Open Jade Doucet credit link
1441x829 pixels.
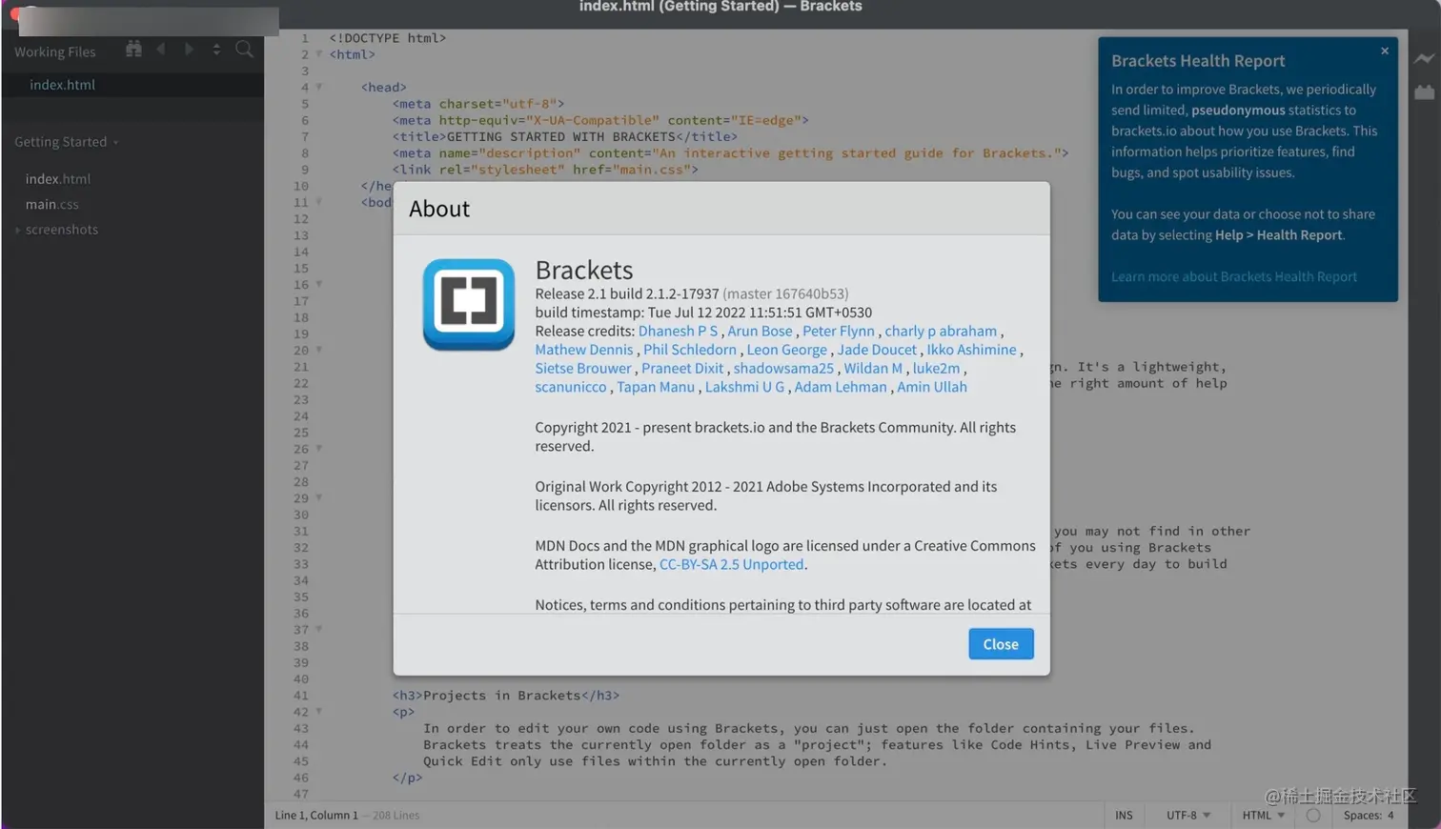[x=877, y=350]
